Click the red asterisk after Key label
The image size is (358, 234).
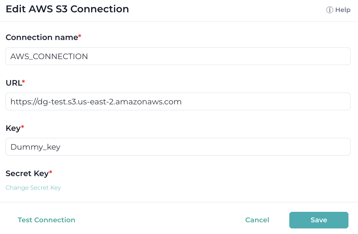tap(22, 127)
